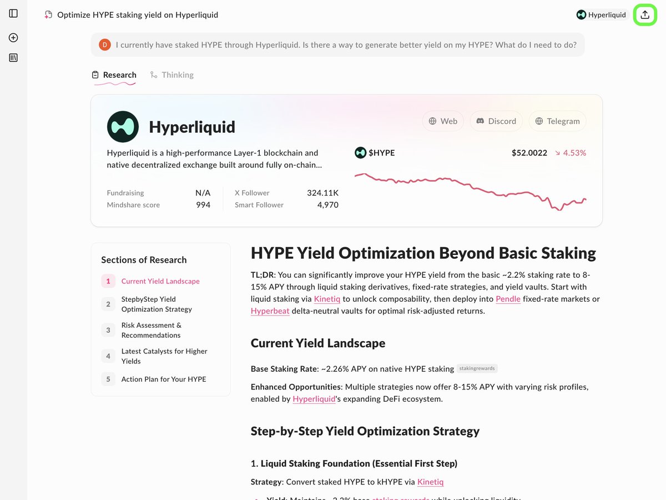The width and height of the screenshot is (666, 500).
Task: Click the user avatar D in prompt
Action: (105, 44)
